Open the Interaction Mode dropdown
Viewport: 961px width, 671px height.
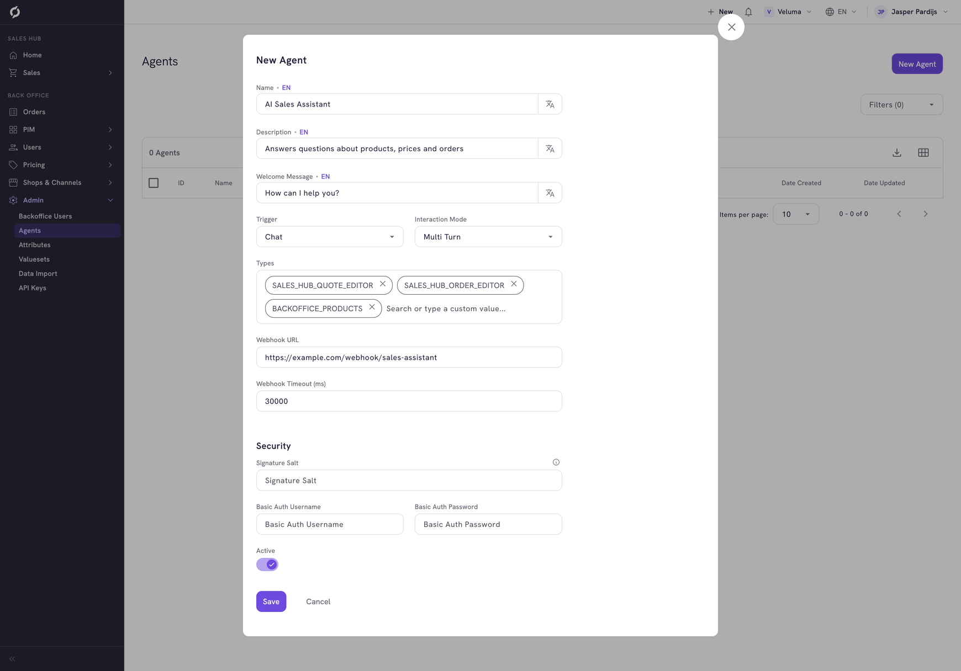point(488,237)
